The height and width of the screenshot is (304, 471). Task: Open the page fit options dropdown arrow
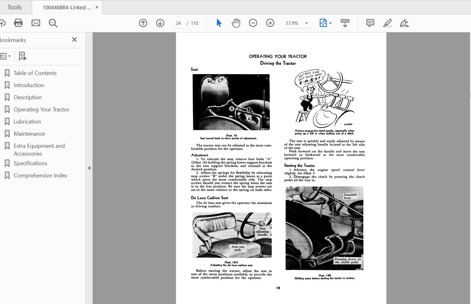[x=330, y=23]
